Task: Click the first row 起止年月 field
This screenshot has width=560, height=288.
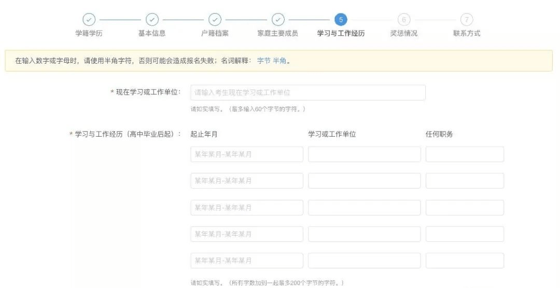Action: pyautogui.click(x=247, y=154)
